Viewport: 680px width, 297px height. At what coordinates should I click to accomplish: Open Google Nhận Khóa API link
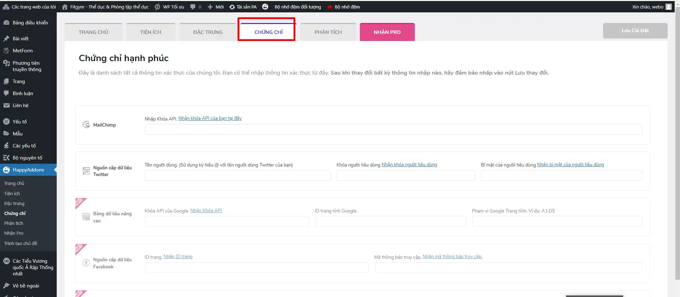point(206,211)
